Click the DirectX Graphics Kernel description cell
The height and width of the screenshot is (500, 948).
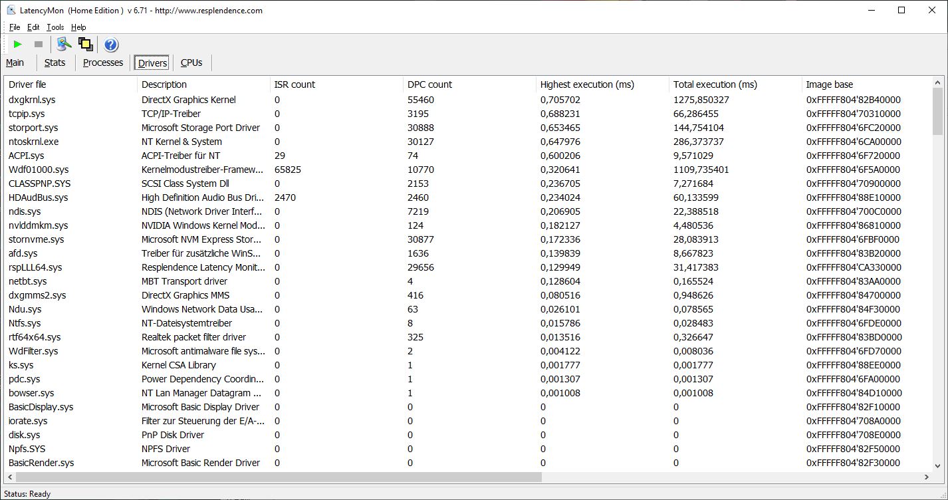tap(189, 100)
